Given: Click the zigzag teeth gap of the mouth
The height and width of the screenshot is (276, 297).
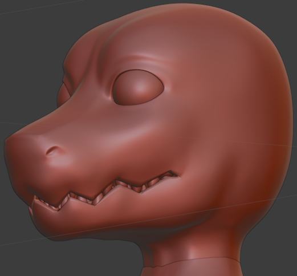Looking at the screenshot, I should [107, 191].
